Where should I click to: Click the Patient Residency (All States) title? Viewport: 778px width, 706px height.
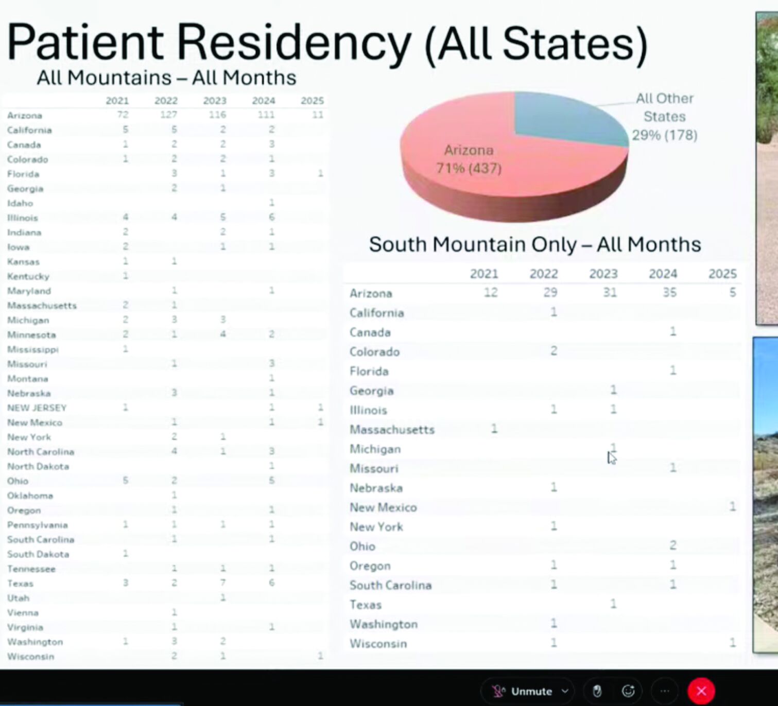tap(327, 42)
